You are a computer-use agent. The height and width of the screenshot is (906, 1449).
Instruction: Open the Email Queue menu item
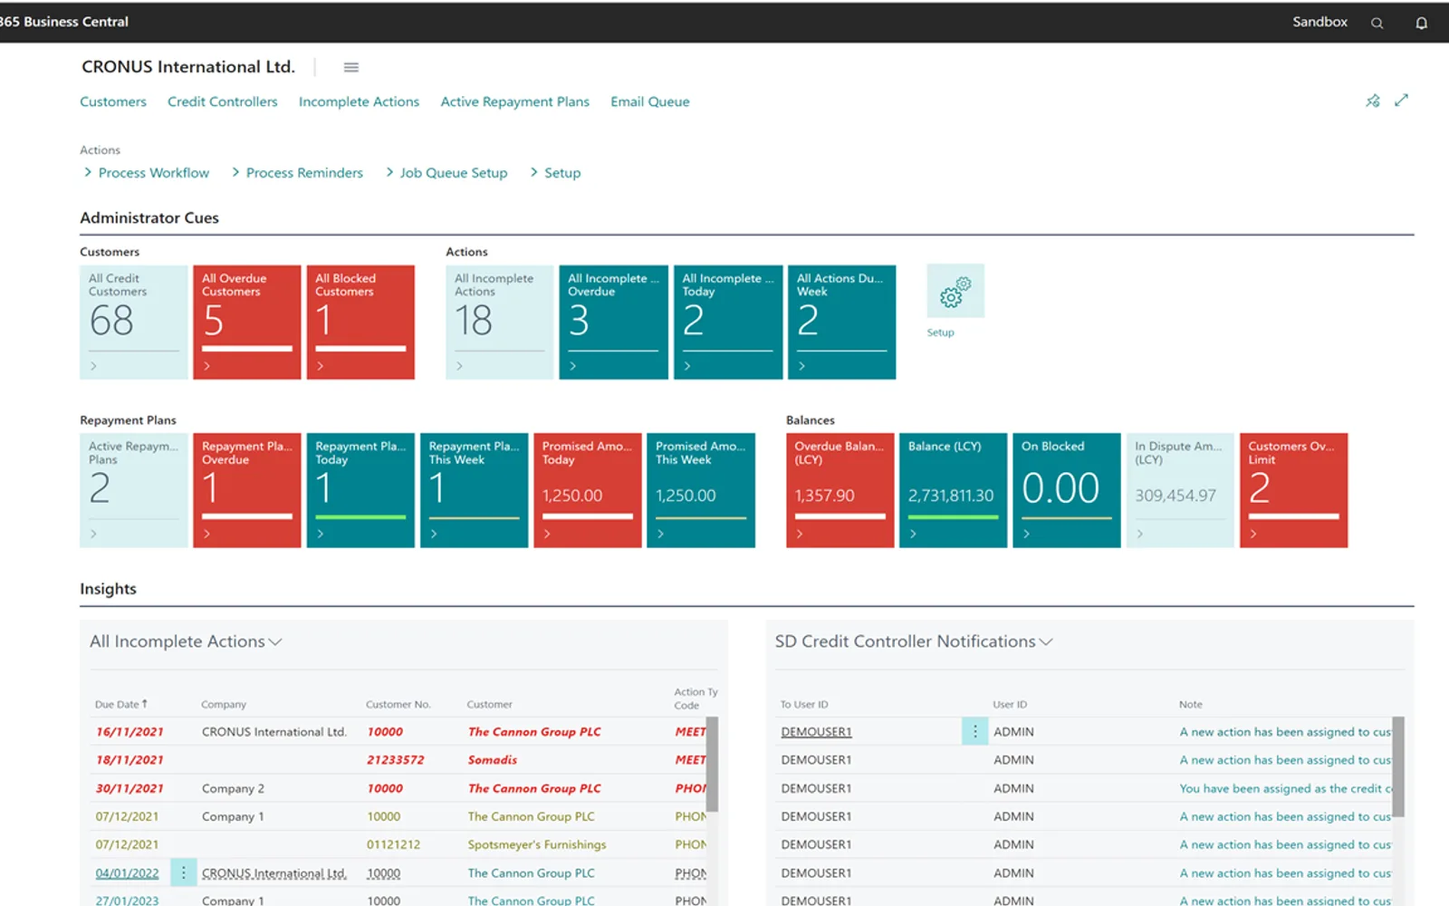coord(650,101)
